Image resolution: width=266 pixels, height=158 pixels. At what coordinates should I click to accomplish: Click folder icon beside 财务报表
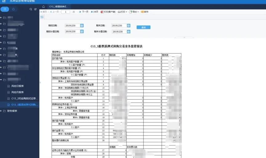pyautogui.click(x=4, y=111)
